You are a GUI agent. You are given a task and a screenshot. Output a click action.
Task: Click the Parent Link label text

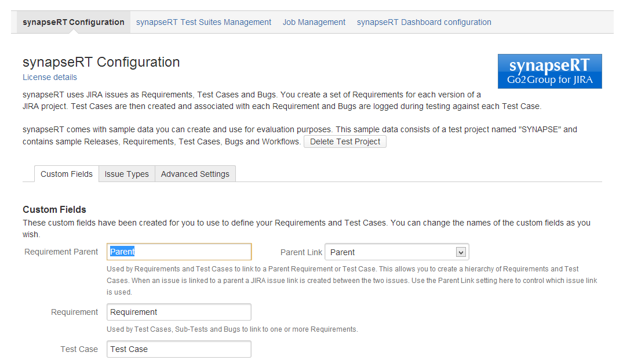click(x=301, y=252)
